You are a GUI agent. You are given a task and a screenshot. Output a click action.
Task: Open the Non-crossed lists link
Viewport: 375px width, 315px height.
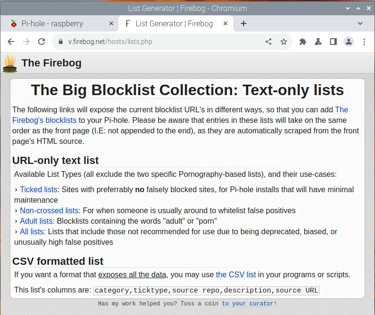[x=49, y=210]
